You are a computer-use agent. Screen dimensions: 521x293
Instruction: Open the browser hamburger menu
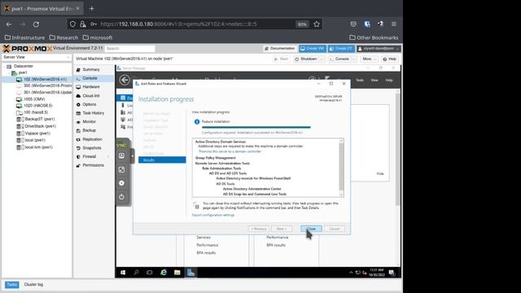(x=394, y=24)
